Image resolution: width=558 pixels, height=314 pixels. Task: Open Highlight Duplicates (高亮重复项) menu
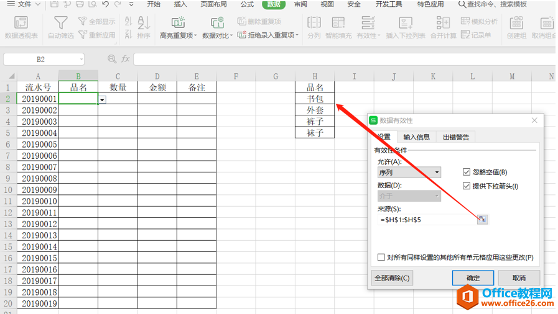pyautogui.click(x=179, y=27)
